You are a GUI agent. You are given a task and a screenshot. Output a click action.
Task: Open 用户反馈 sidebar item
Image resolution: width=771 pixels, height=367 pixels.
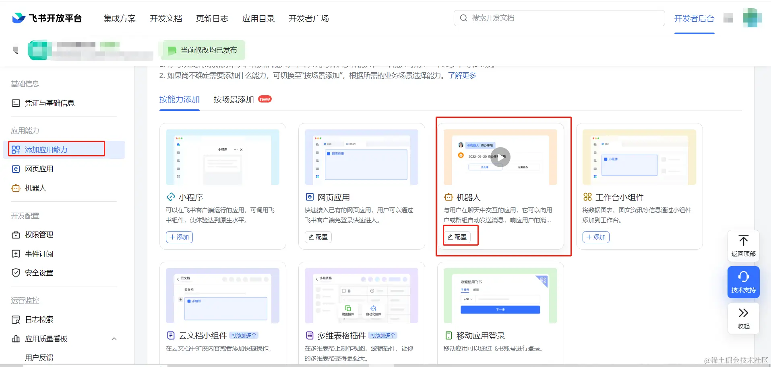point(39,358)
